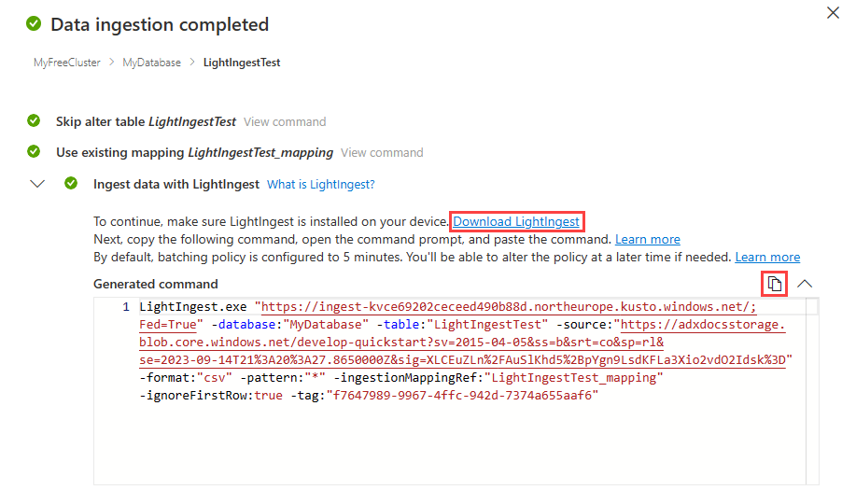This screenshot has width=842, height=504.
Task: View command for Skip alter table
Action: tap(285, 121)
